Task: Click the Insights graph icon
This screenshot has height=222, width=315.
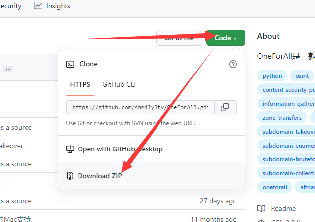Action: tap(38, 6)
